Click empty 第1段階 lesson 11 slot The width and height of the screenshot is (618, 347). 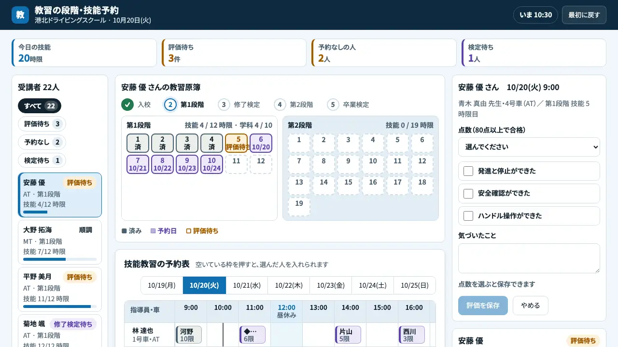(x=236, y=164)
